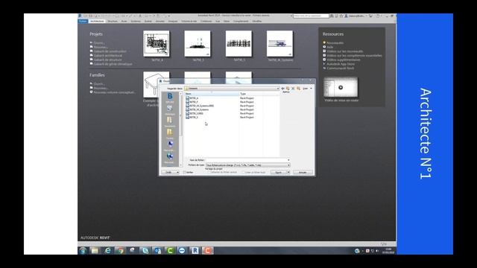
Task: Select Historique place in dialog sidebar
Action: [170, 109]
